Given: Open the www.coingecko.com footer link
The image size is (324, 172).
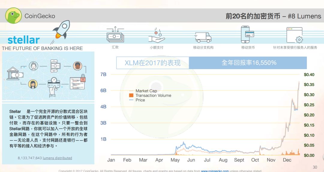Looking at the screenshot, I should pos(214,171).
